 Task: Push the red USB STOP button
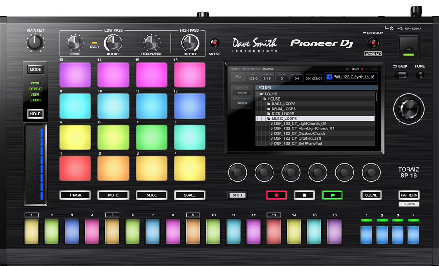click(x=373, y=43)
